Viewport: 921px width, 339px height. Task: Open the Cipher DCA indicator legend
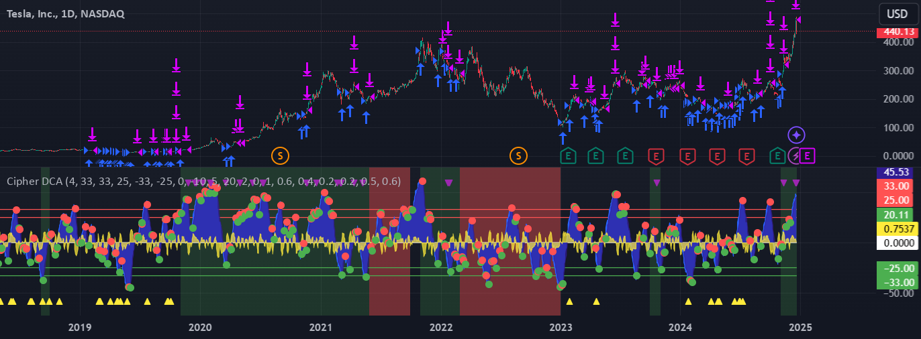tap(203, 181)
